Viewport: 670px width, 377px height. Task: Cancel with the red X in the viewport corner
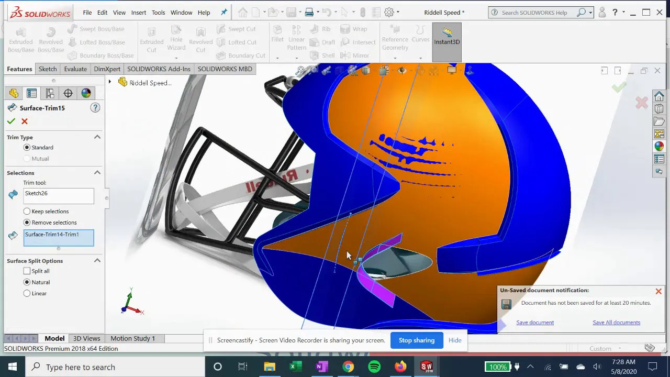[642, 103]
